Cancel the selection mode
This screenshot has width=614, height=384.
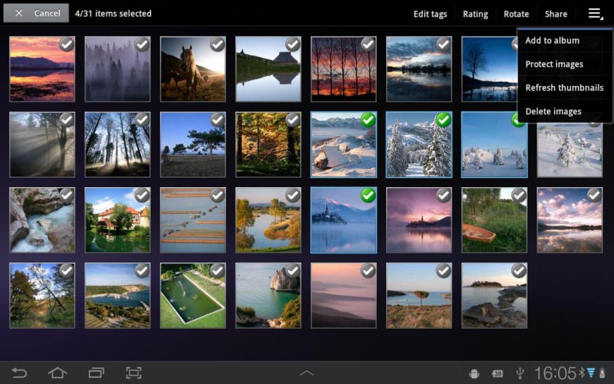coord(36,13)
